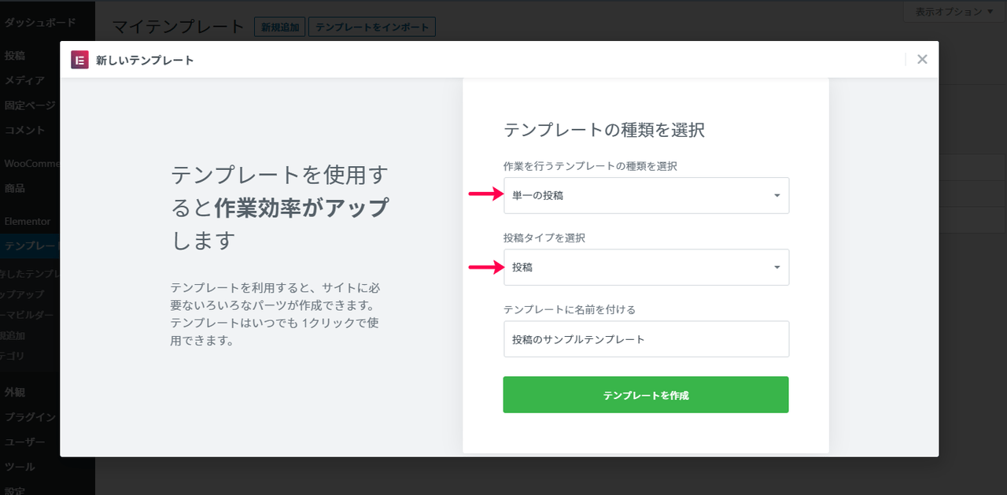This screenshot has height=495, width=1007.
Task: Open ツール in the sidebar
Action: click(20, 467)
